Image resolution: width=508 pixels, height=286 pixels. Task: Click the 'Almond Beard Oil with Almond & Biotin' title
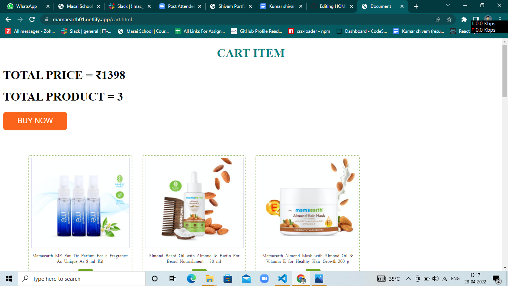point(194,259)
